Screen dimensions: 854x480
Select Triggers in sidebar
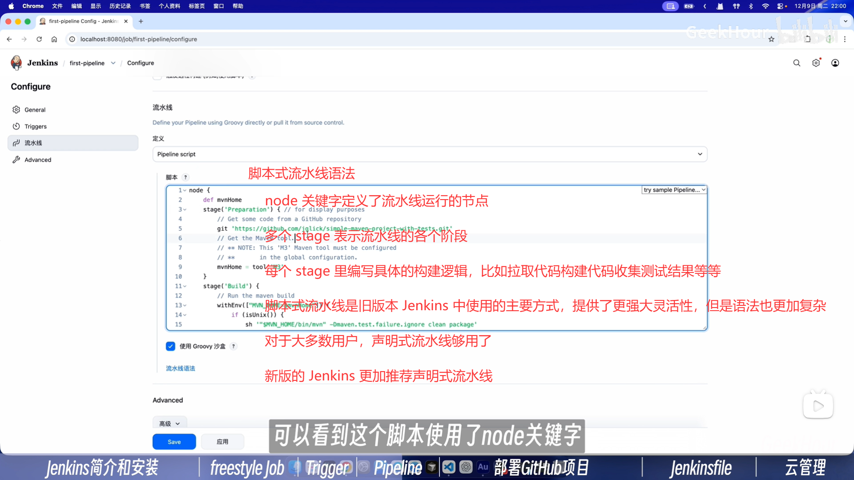[x=36, y=127]
